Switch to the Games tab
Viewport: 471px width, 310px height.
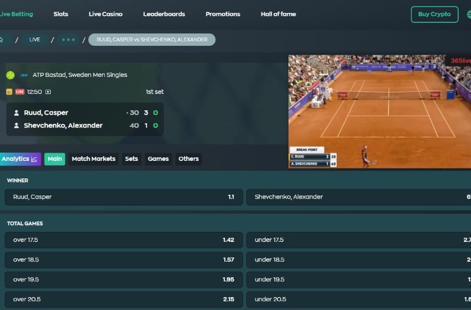point(158,159)
